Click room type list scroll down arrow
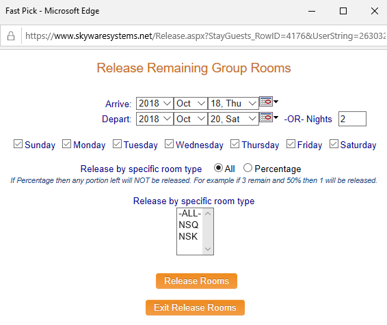 click(x=208, y=249)
